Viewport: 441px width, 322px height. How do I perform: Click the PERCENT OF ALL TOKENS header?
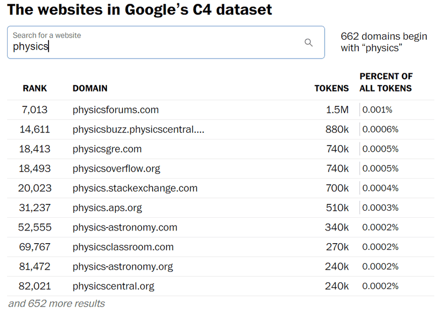386,82
